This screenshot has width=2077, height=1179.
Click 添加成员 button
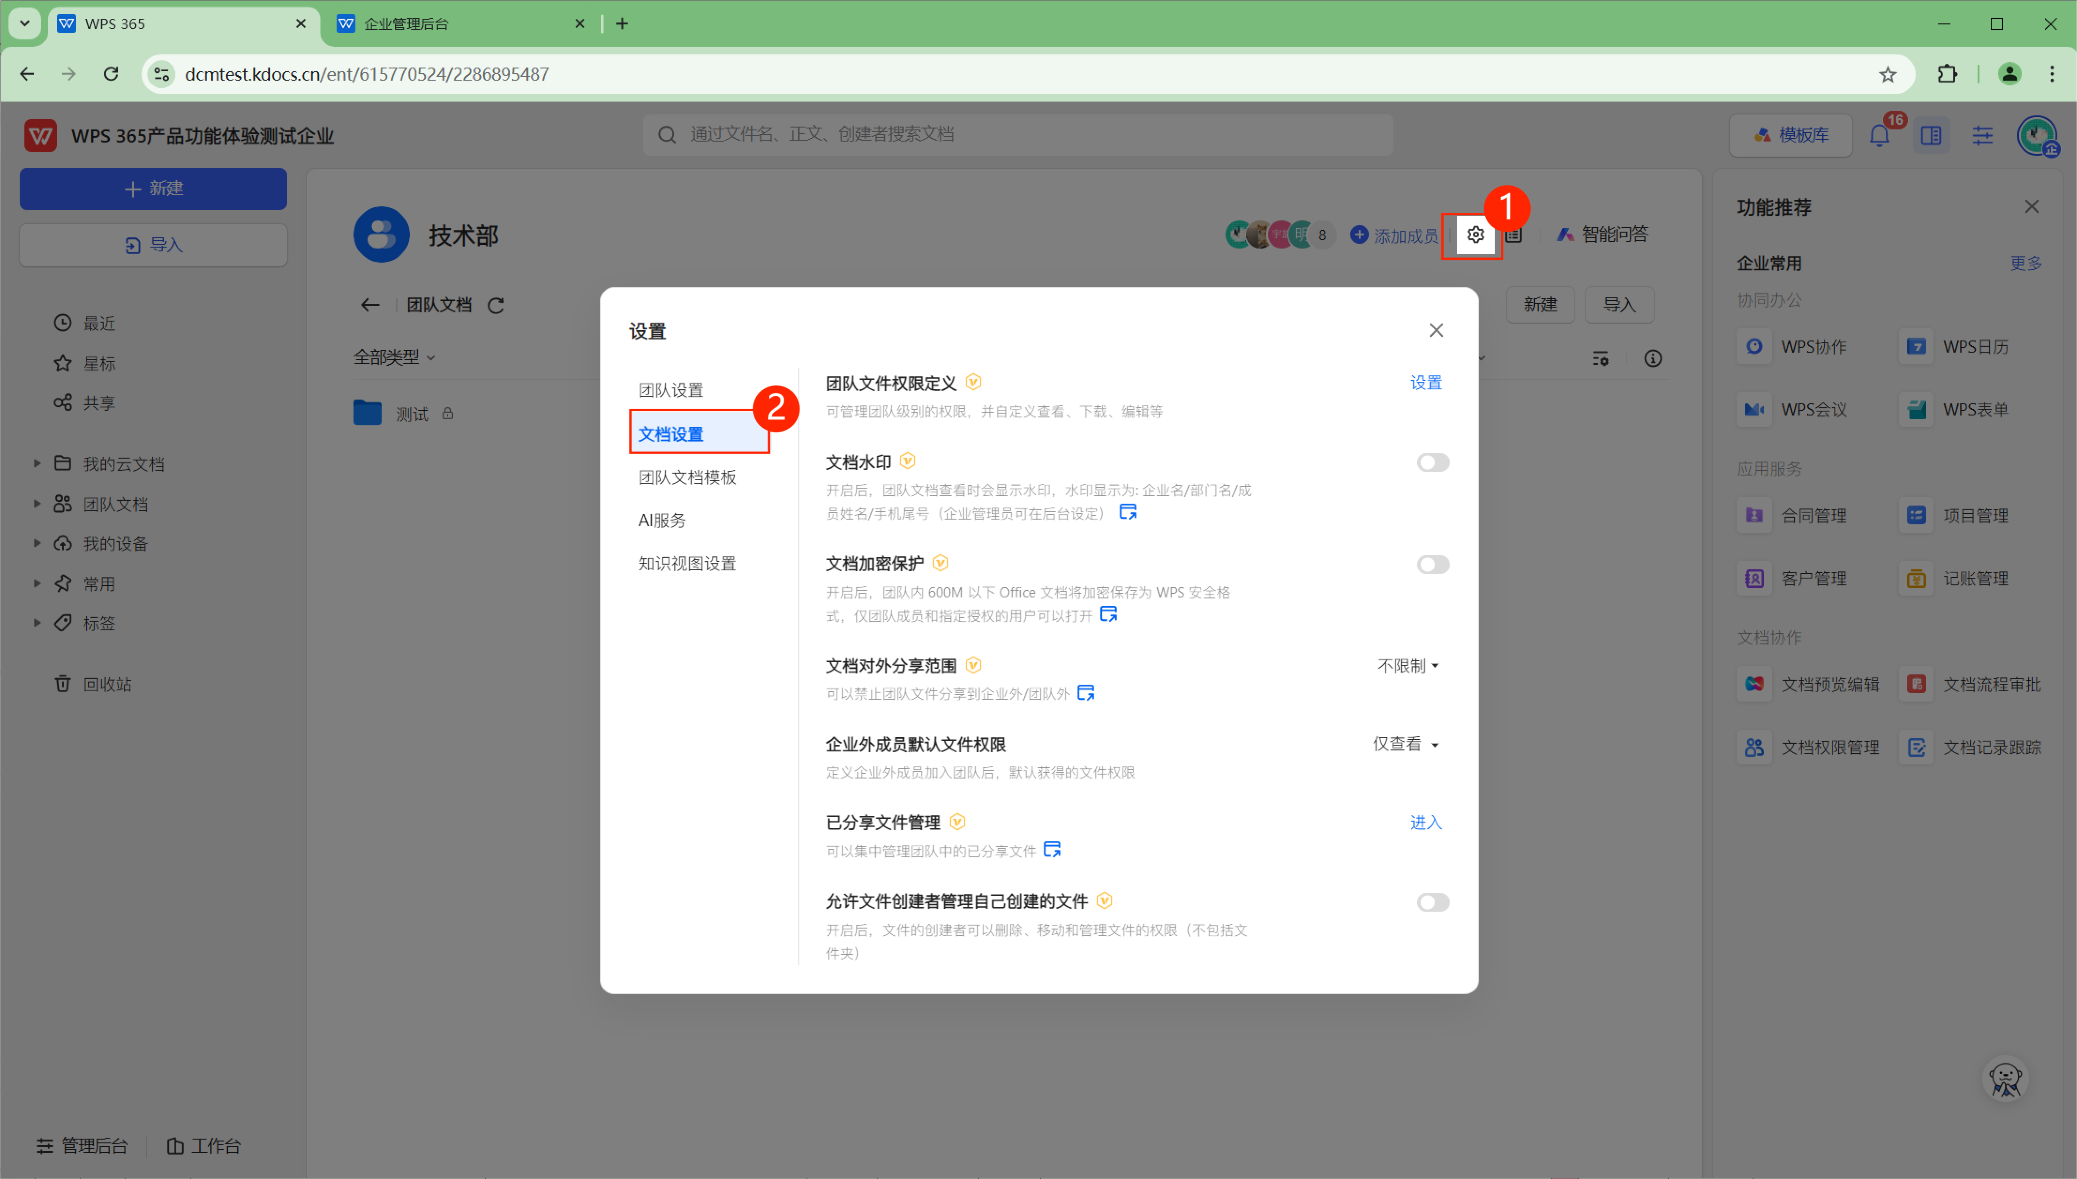(1394, 235)
